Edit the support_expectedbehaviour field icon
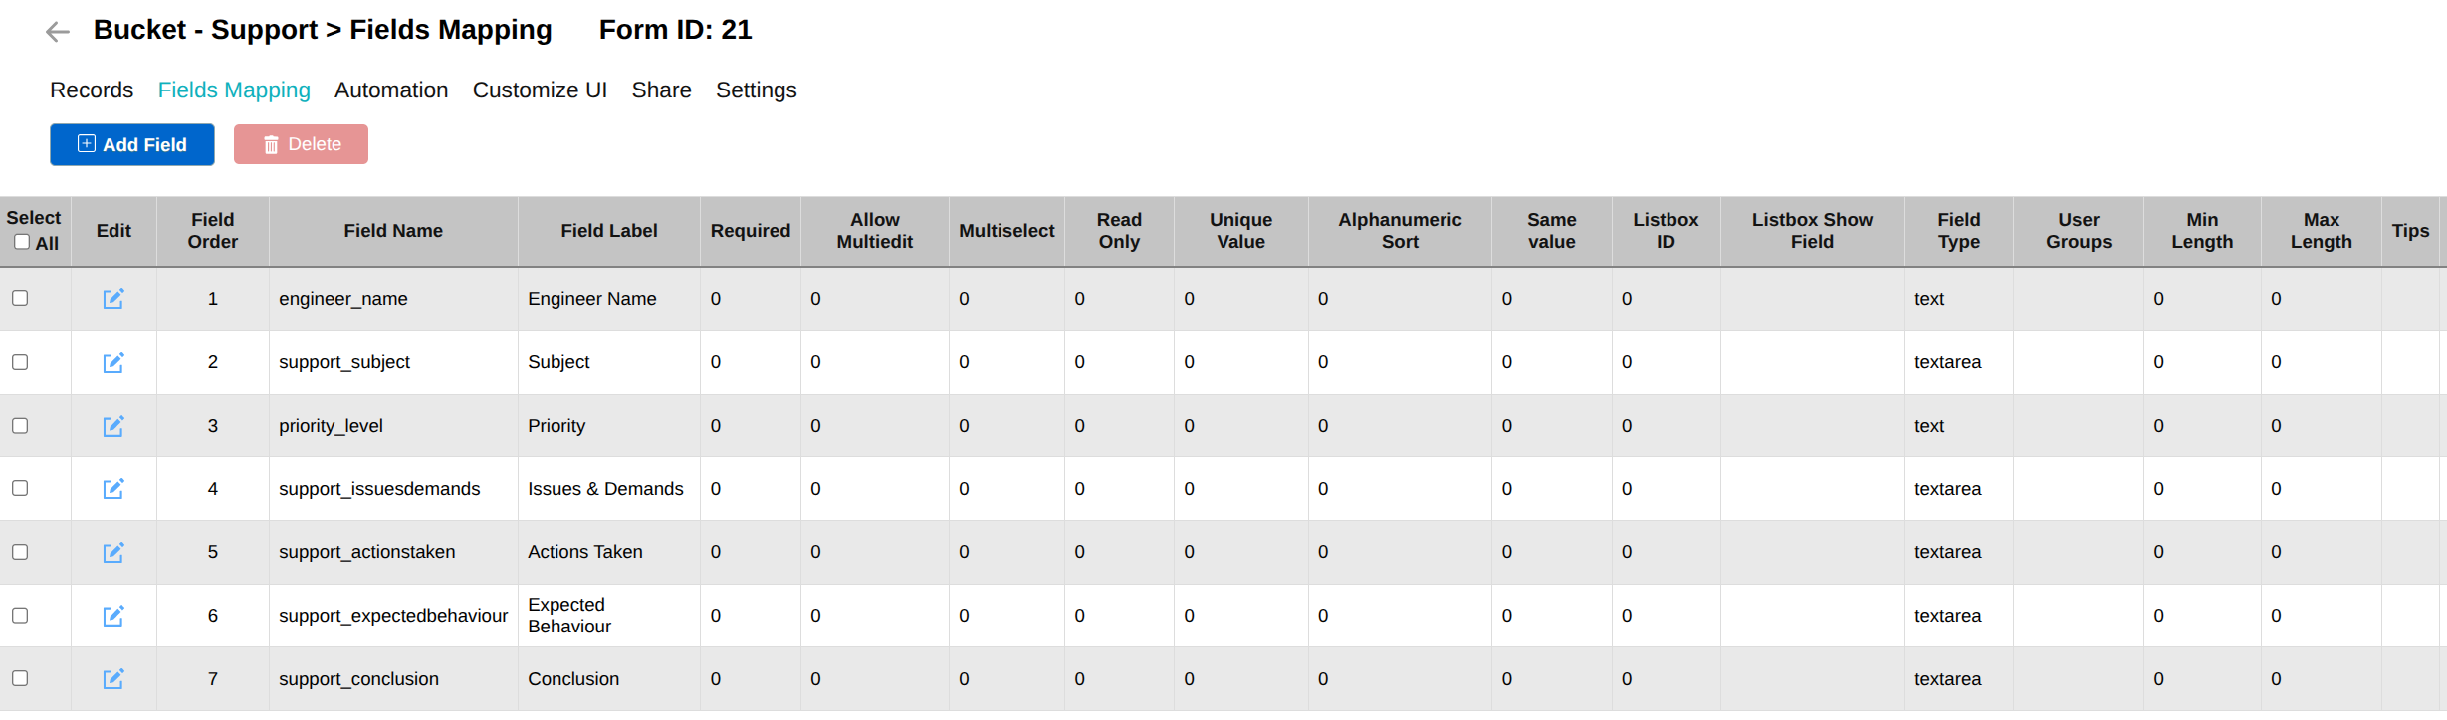The width and height of the screenshot is (2447, 720). (113, 616)
